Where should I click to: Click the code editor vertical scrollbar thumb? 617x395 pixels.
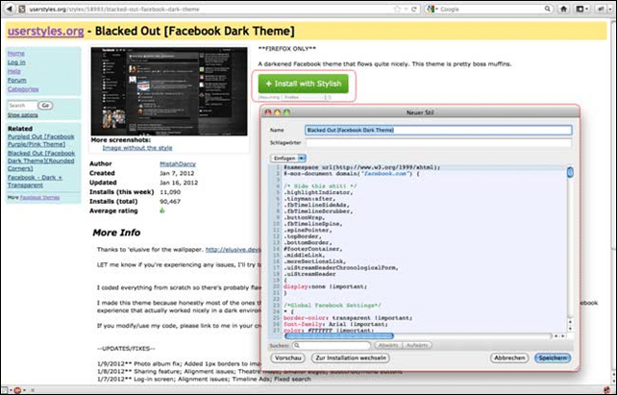tap(570, 172)
